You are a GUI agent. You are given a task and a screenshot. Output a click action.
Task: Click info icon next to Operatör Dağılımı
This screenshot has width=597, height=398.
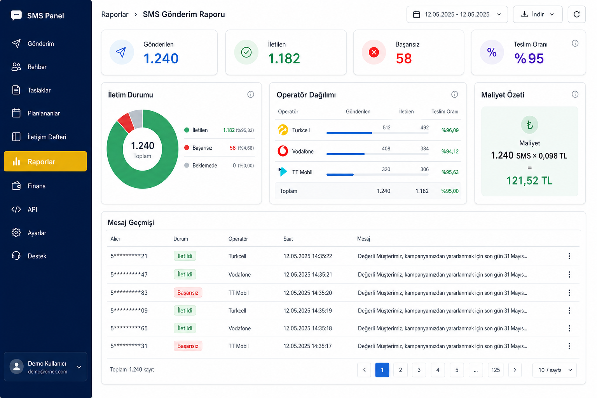click(x=454, y=94)
